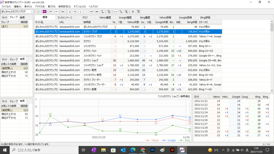This screenshot has width=274, height=154.
Task: Open the ブラウズ(B) menu
Action: pos(40,6)
